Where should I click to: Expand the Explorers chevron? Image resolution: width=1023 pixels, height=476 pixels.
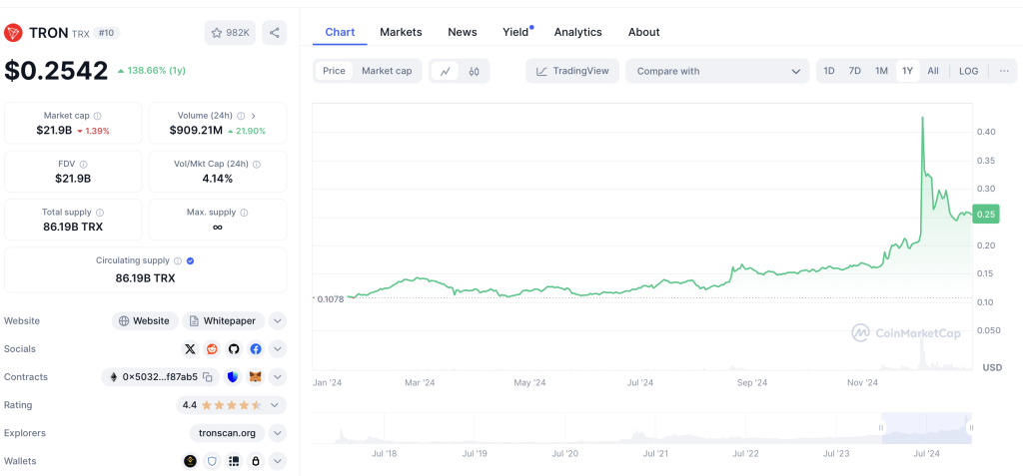[278, 433]
